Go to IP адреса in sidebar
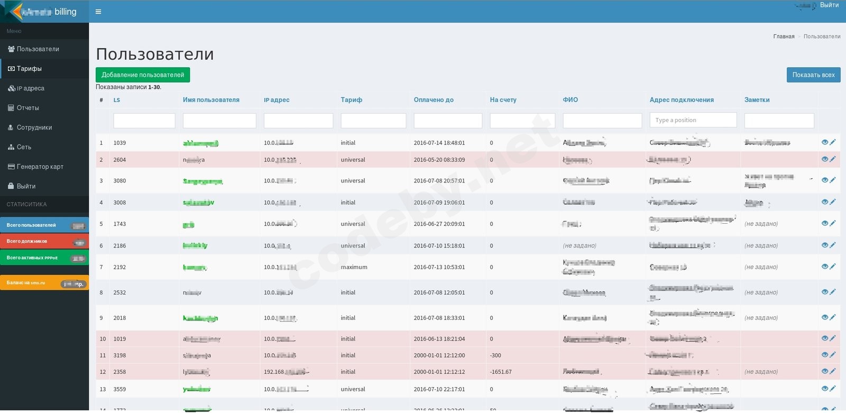846x413 pixels. 30,88
